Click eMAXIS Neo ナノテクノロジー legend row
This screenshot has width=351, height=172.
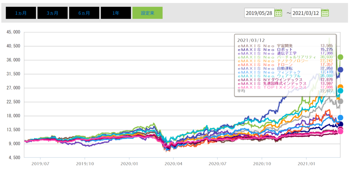[285, 61]
